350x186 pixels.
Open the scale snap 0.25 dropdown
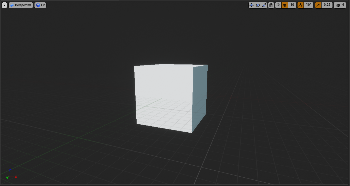[327, 5]
